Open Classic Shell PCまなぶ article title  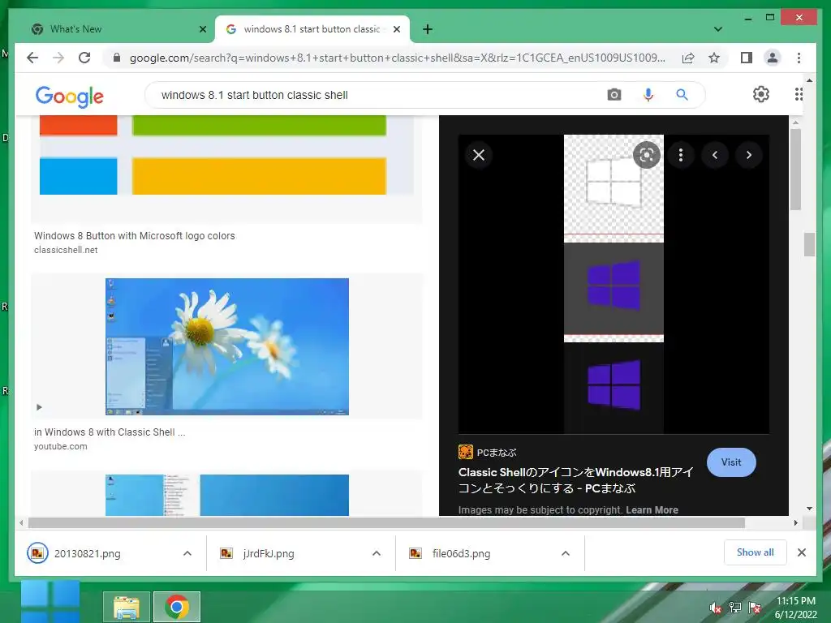pyautogui.click(x=576, y=480)
